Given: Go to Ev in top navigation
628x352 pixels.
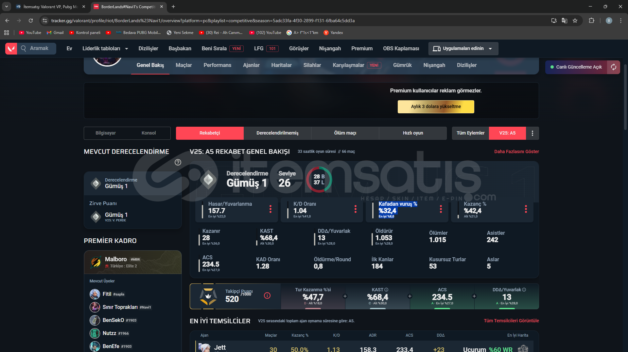Looking at the screenshot, I should coord(69,49).
